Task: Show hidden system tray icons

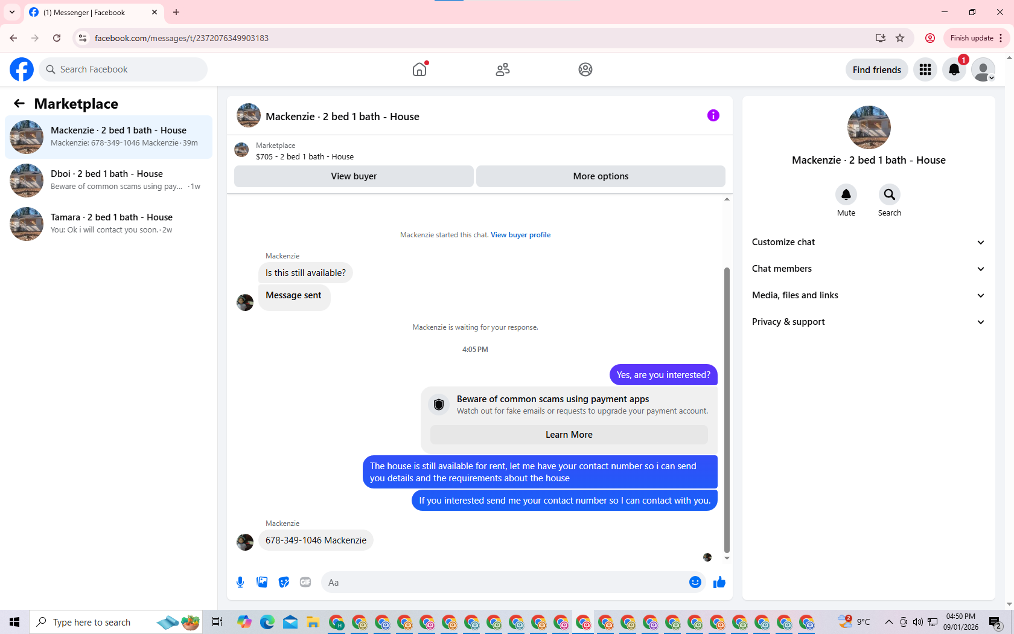Action: pos(888,622)
